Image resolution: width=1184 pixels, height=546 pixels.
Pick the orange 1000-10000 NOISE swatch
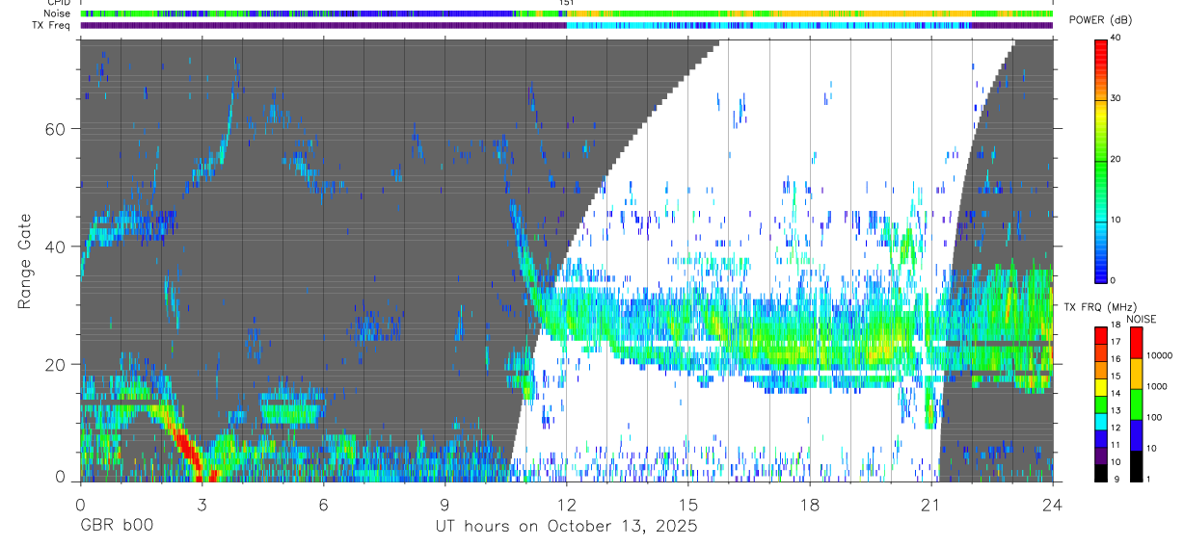coord(1137,373)
